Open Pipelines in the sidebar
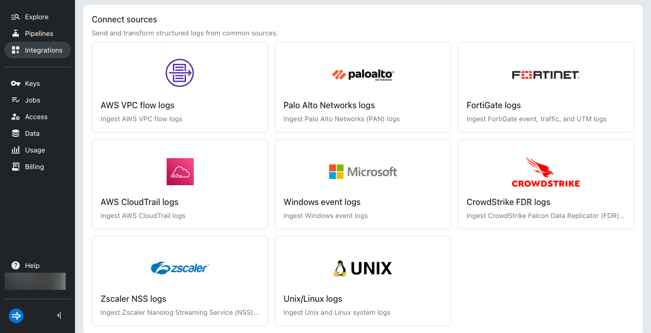This screenshot has height=333, width=651. tap(37, 33)
